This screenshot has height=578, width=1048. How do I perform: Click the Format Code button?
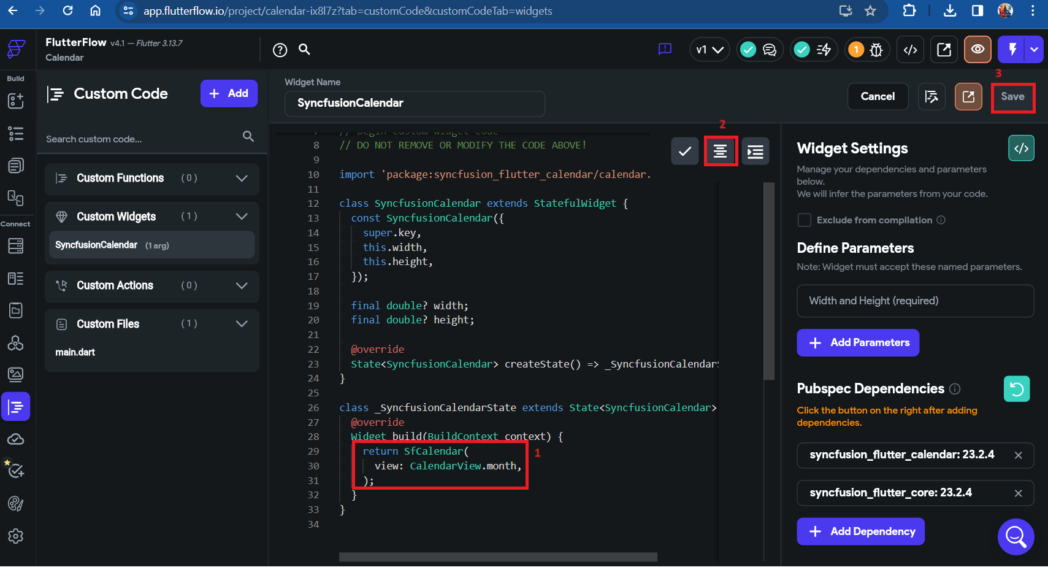[x=721, y=151]
